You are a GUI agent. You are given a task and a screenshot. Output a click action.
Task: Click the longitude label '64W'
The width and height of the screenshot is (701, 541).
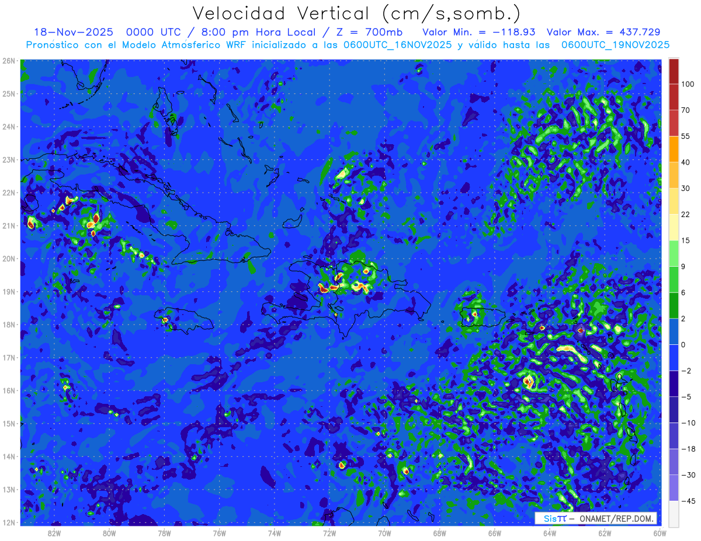(549, 533)
